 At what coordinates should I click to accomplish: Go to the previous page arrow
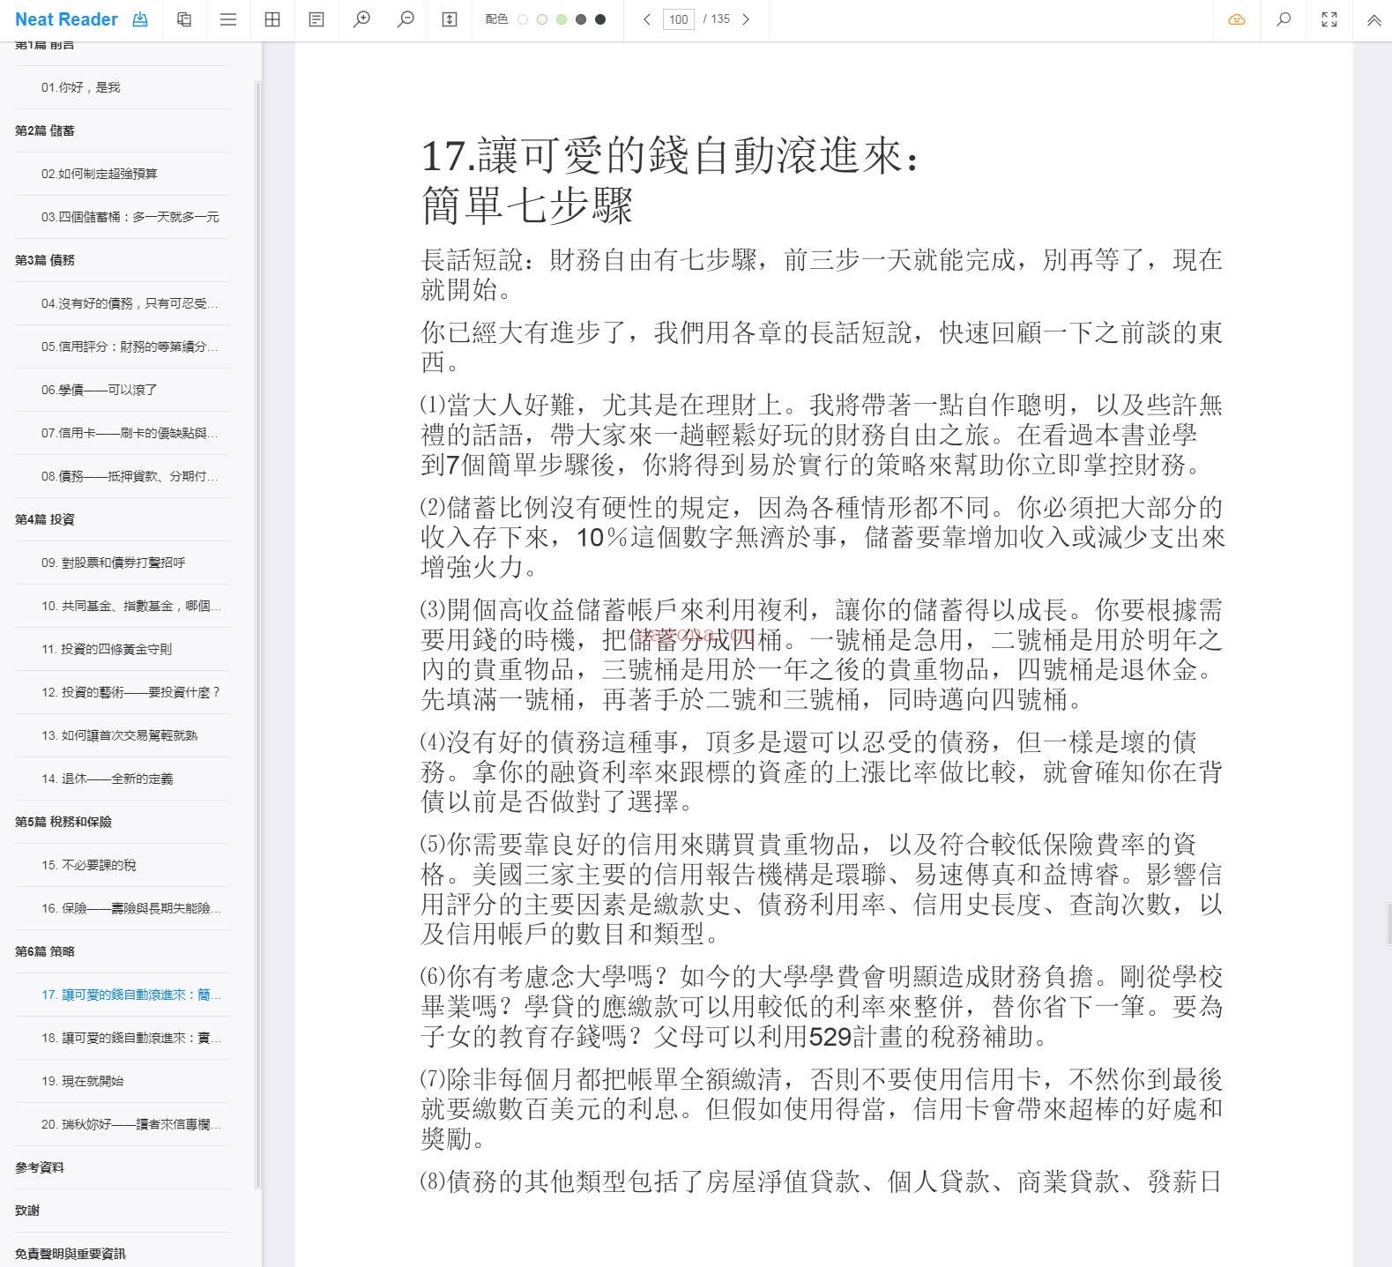pyautogui.click(x=647, y=19)
